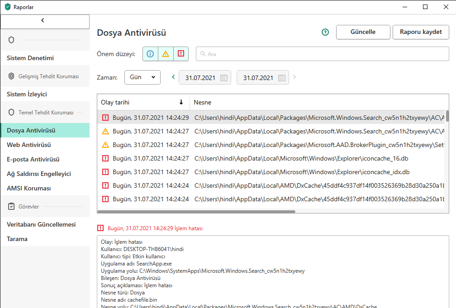This screenshot has width=456, height=308.
Task: Collapse the sidebar with back chevron
Action: click(43, 20)
